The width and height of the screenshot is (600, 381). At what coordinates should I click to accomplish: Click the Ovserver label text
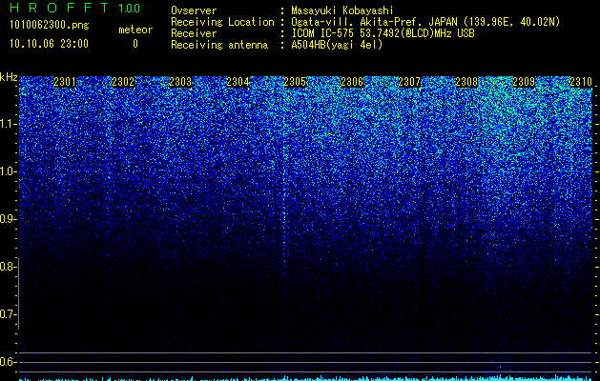pos(194,10)
